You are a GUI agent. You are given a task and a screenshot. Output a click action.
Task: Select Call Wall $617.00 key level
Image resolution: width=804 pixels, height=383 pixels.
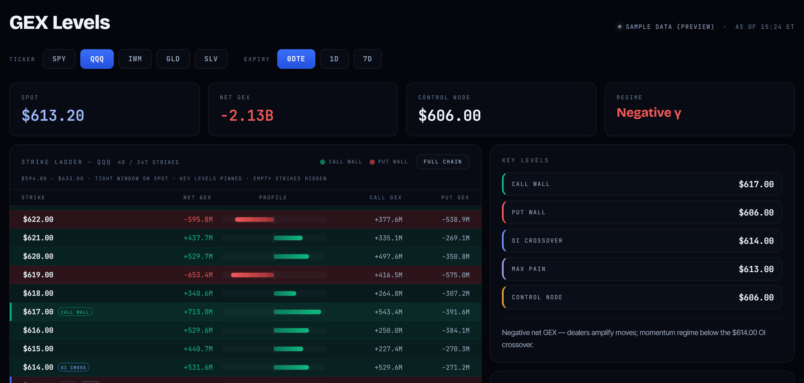point(642,184)
